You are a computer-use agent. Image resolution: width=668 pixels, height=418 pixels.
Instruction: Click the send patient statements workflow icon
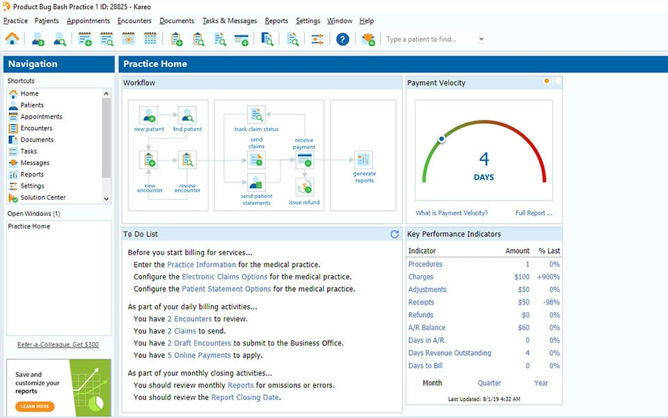point(256,183)
